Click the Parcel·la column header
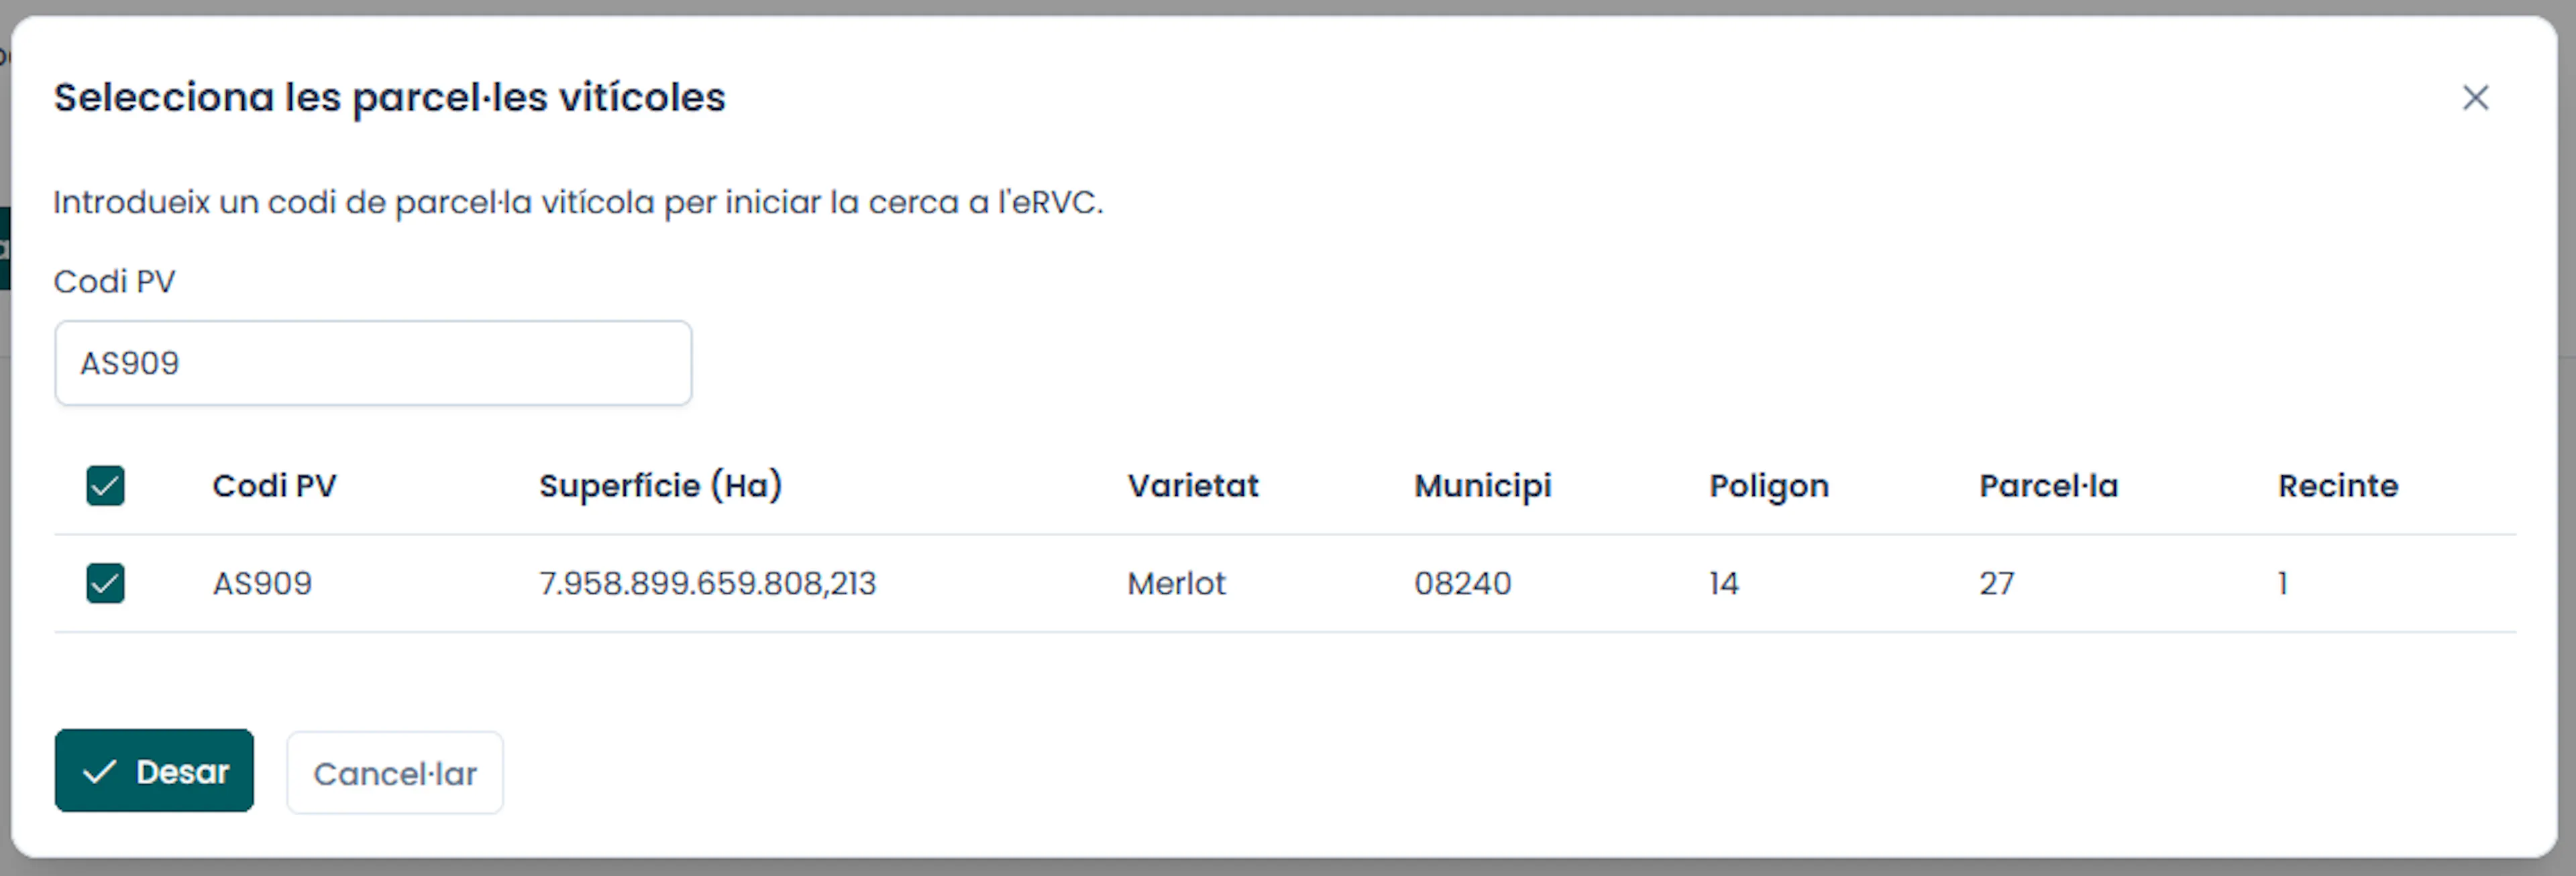The image size is (2576, 876). tap(2049, 485)
